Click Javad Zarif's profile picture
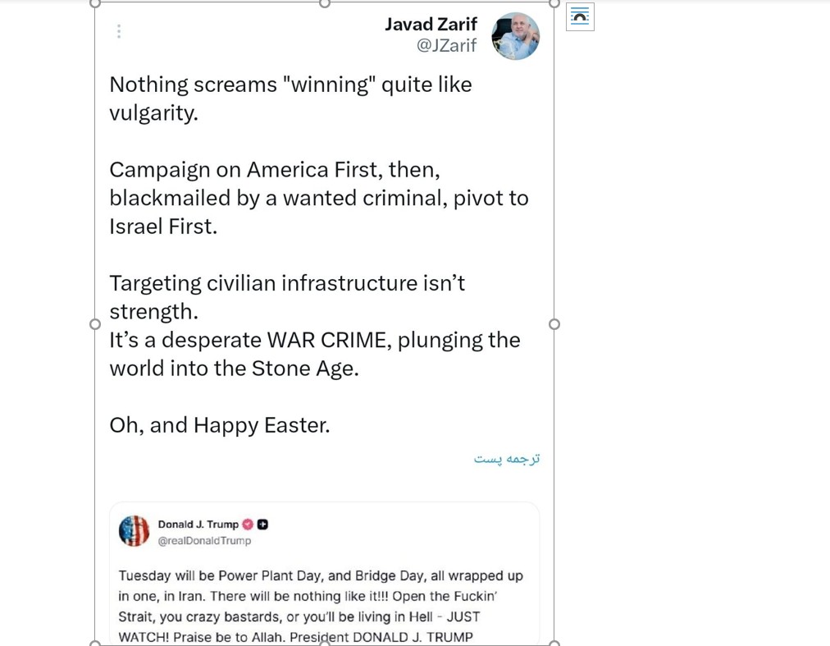 pyautogui.click(x=515, y=36)
